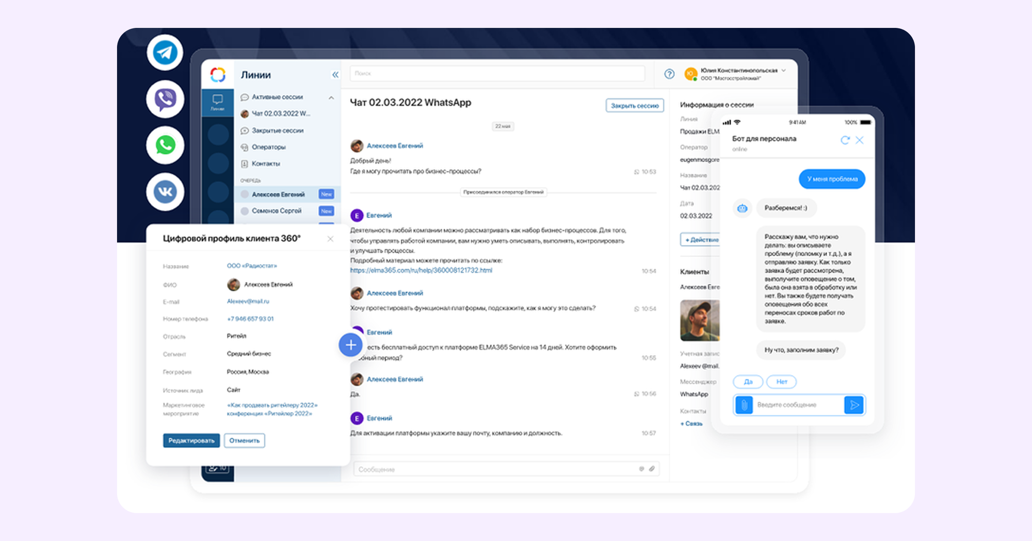Choose Нет reply option in bot chat
The width and height of the screenshot is (1032, 541).
[781, 382]
